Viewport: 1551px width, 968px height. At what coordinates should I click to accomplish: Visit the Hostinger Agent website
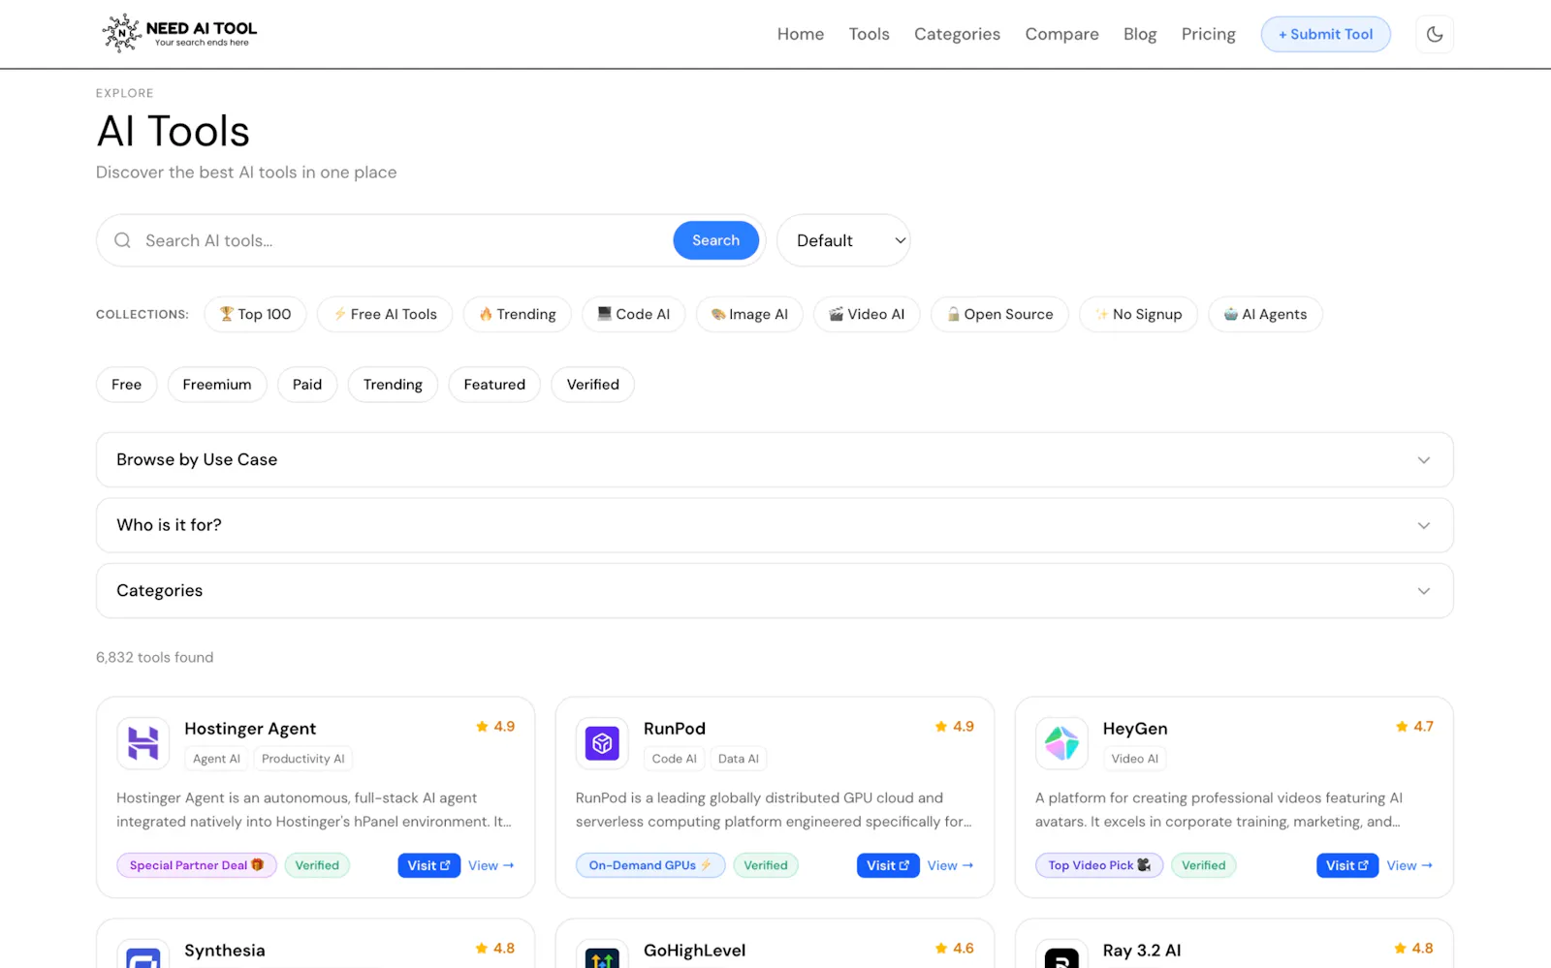[428, 865]
